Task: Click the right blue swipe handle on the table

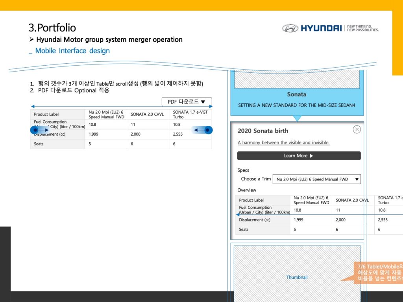Action: point(208,130)
